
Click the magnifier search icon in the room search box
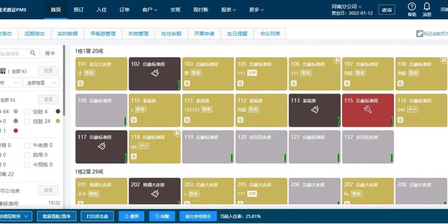point(33,53)
